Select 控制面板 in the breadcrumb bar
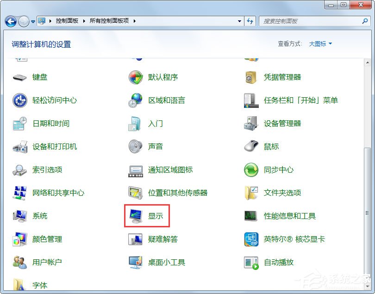375x294 pixels. point(66,21)
